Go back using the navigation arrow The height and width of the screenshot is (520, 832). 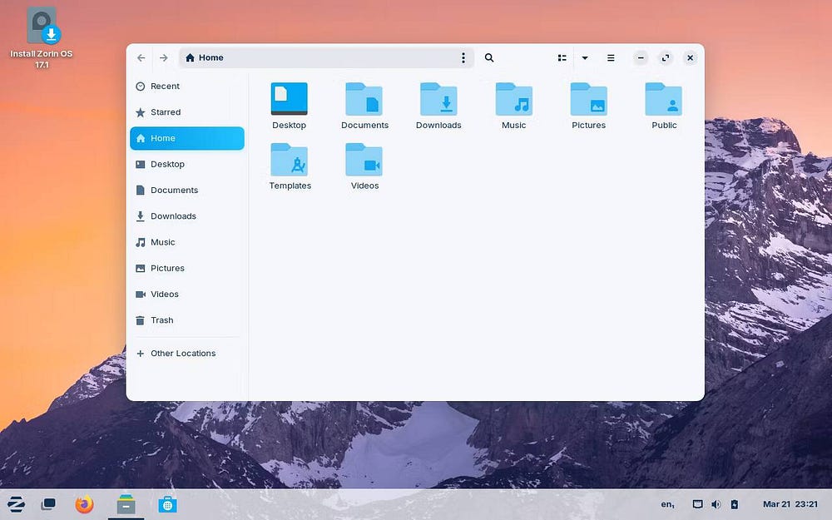[x=141, y=57]
